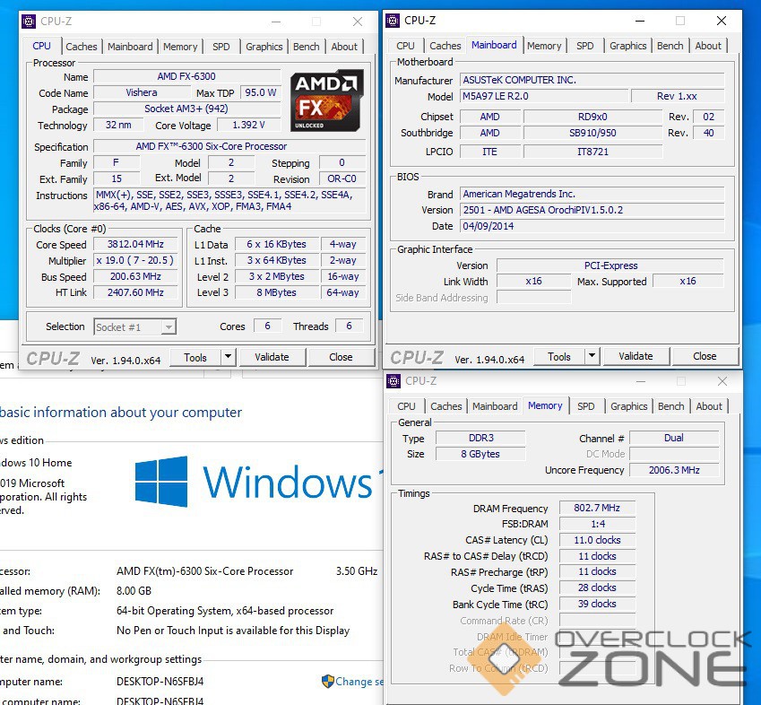Screen dimensions: 761x705
Task: Open About tab in Memory window
Action: (x=709, y=406)
